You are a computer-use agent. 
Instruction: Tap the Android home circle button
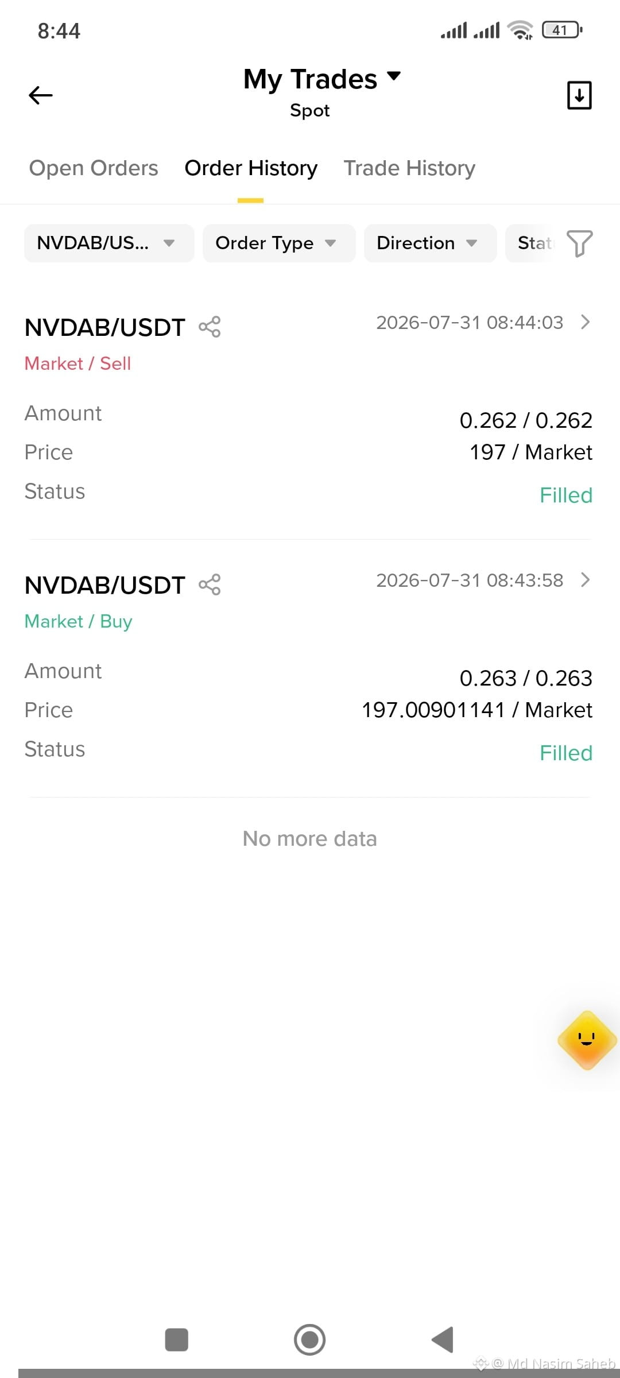pyautogui.click(x=310, y=1340)
